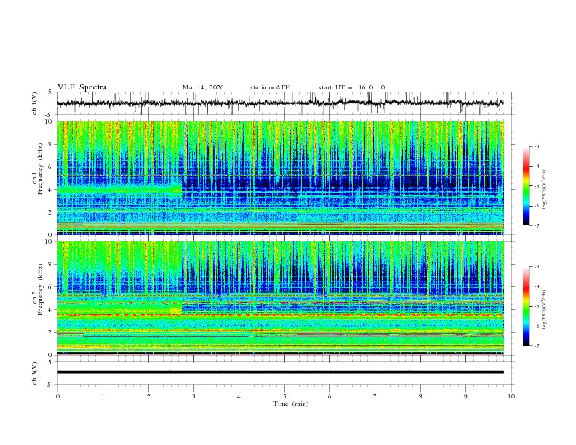Click the ch.1 voltage waveform trace

point(280,103)
